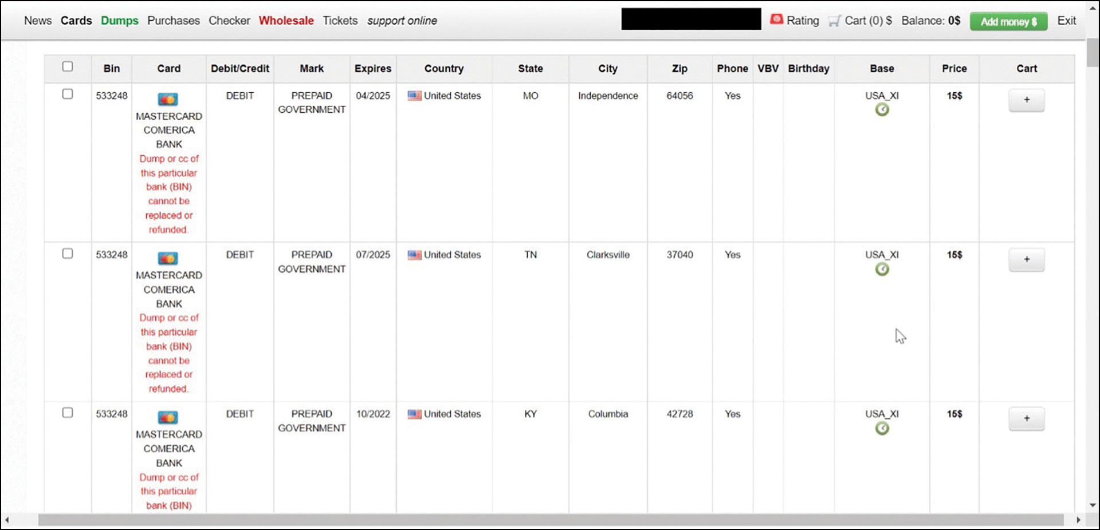Click the vertical scrollbar down arrow
The image size is (1100, 530).
tap(1093, 505)
